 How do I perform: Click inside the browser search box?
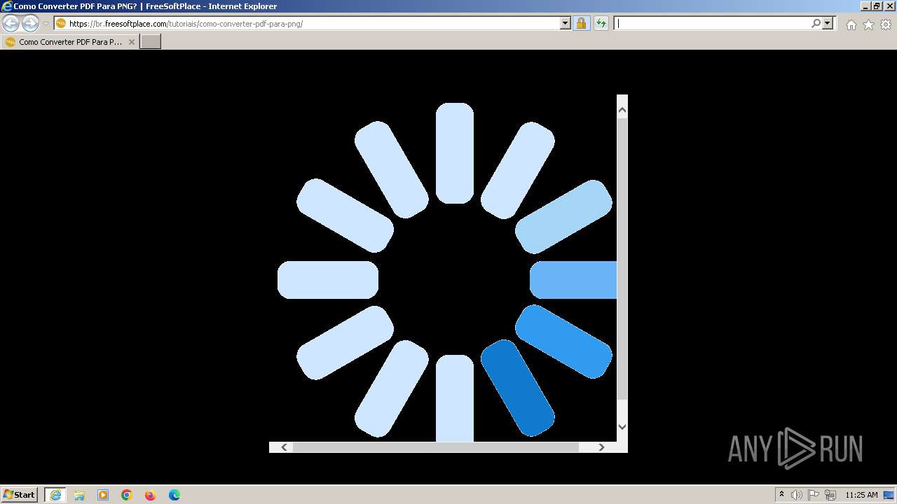click(712, 23)
